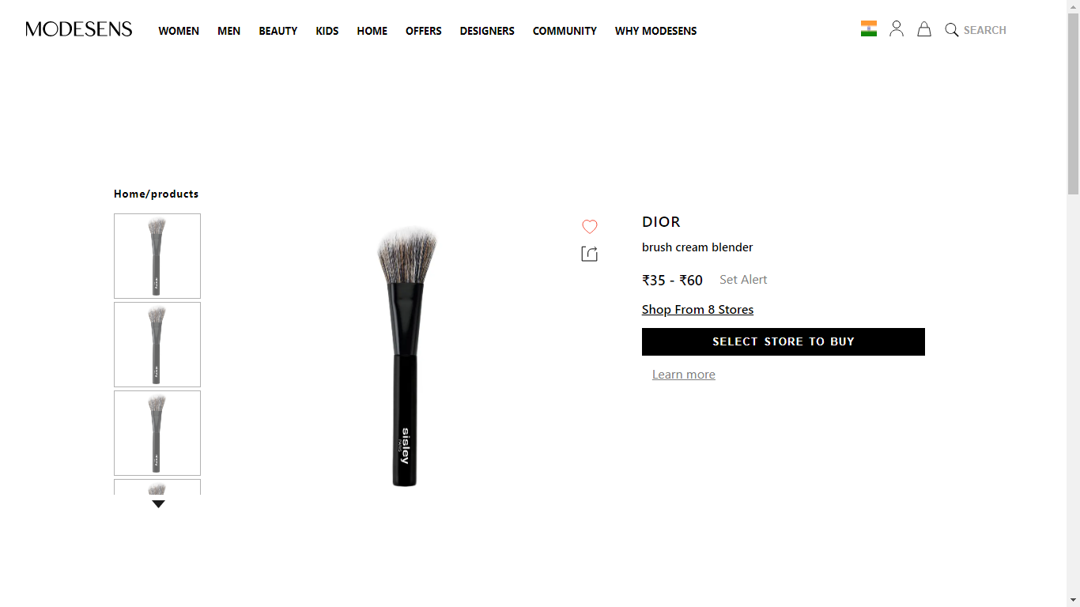The image size is (1080, 607).
Task: Click the search magnifier icon
Action: click(952, 30)
